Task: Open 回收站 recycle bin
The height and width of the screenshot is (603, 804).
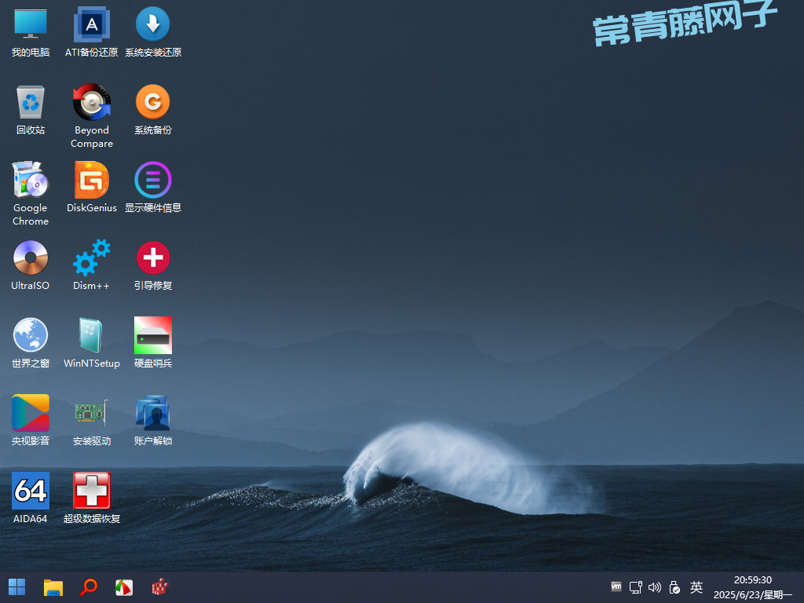Action: (x=31, y=103)
